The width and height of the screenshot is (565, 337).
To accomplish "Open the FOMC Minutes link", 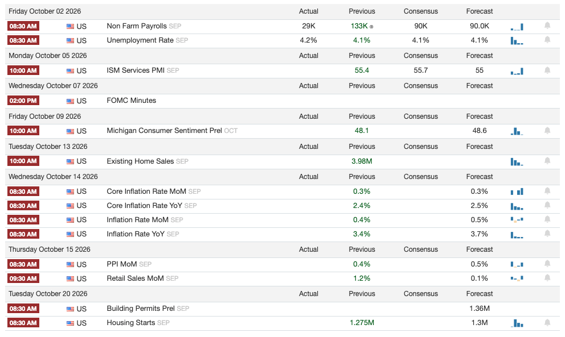I will pyautogui.click(x=131, y=101).
